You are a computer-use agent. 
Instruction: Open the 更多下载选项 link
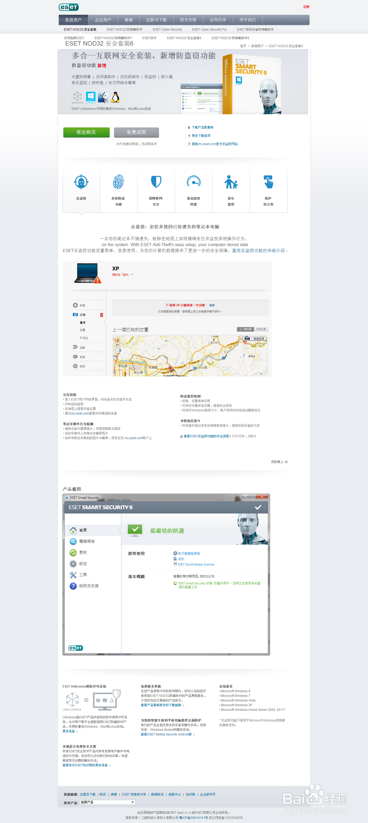(x=201, y=136)
